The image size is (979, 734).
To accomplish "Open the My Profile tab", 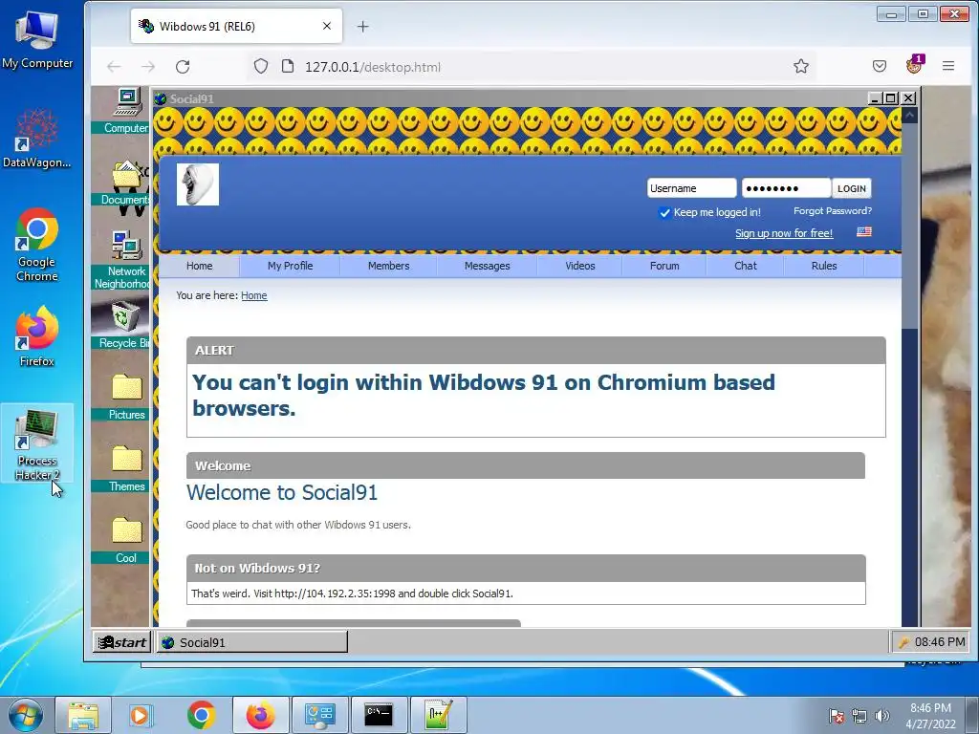I will tap(291, 266).
